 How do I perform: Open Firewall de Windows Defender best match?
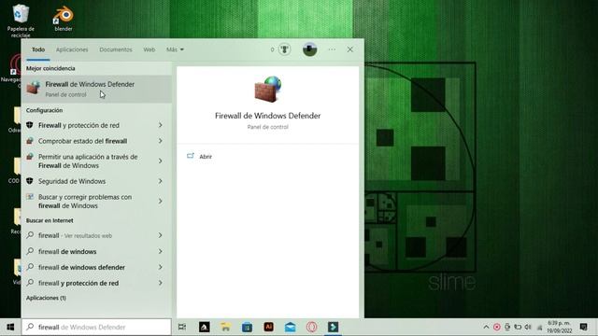coord(96,89)
